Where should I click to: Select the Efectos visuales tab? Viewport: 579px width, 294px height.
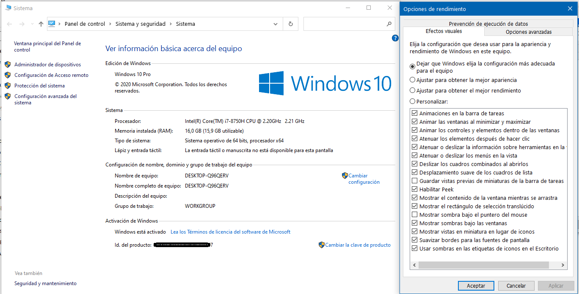[444, 31]
